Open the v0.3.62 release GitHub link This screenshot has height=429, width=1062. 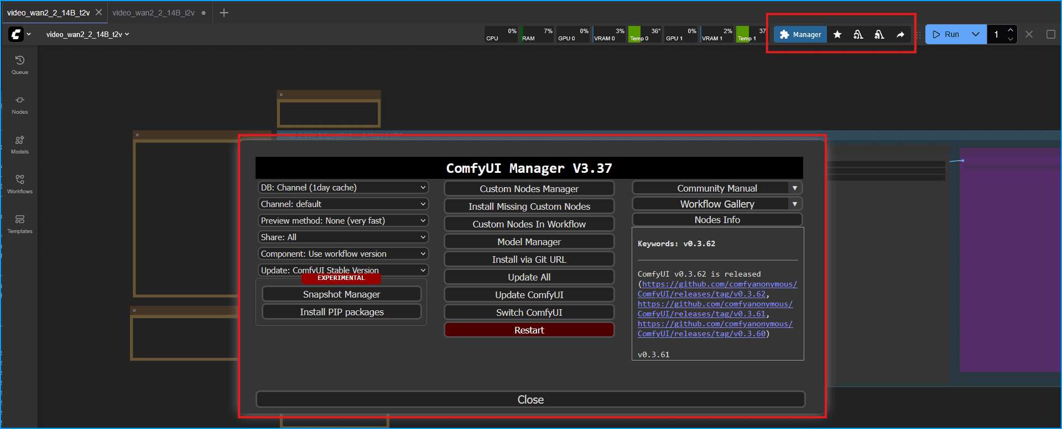click(719, 289)
